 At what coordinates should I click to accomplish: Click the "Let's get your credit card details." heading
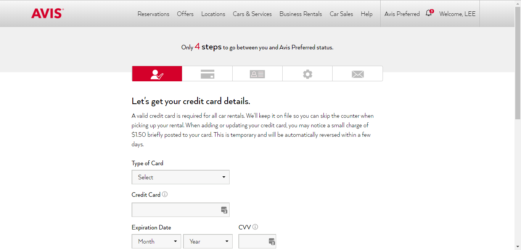click(191, 101)
